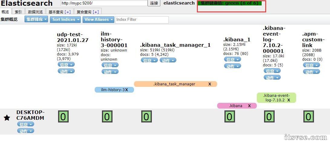Remove the ilm-history-3 alias with its X

pyautogui.click(x=126, y=90)
